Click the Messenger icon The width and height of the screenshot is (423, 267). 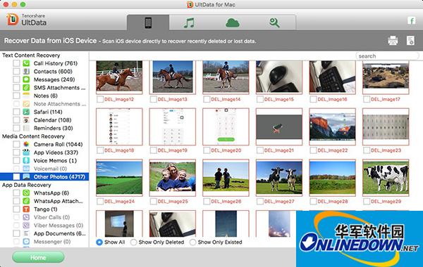tap(26, 242)
